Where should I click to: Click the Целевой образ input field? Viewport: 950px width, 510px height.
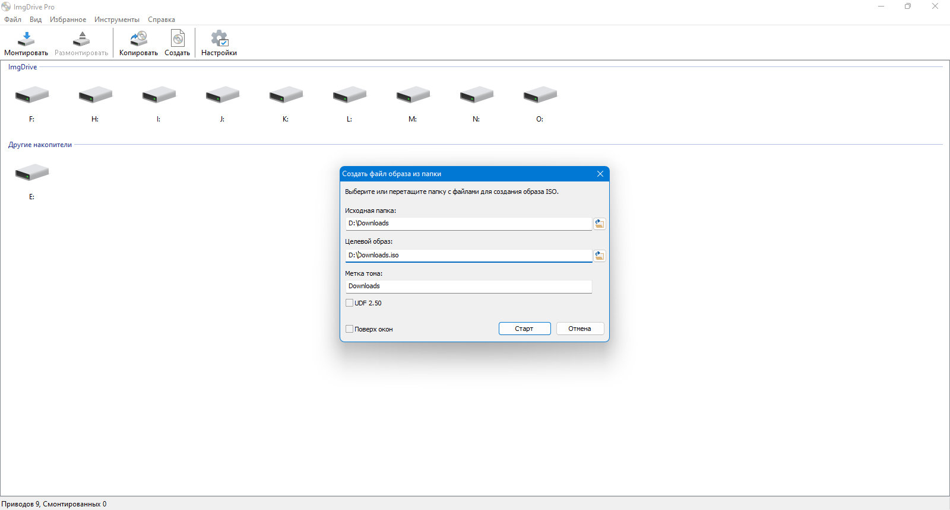[468, 256]
